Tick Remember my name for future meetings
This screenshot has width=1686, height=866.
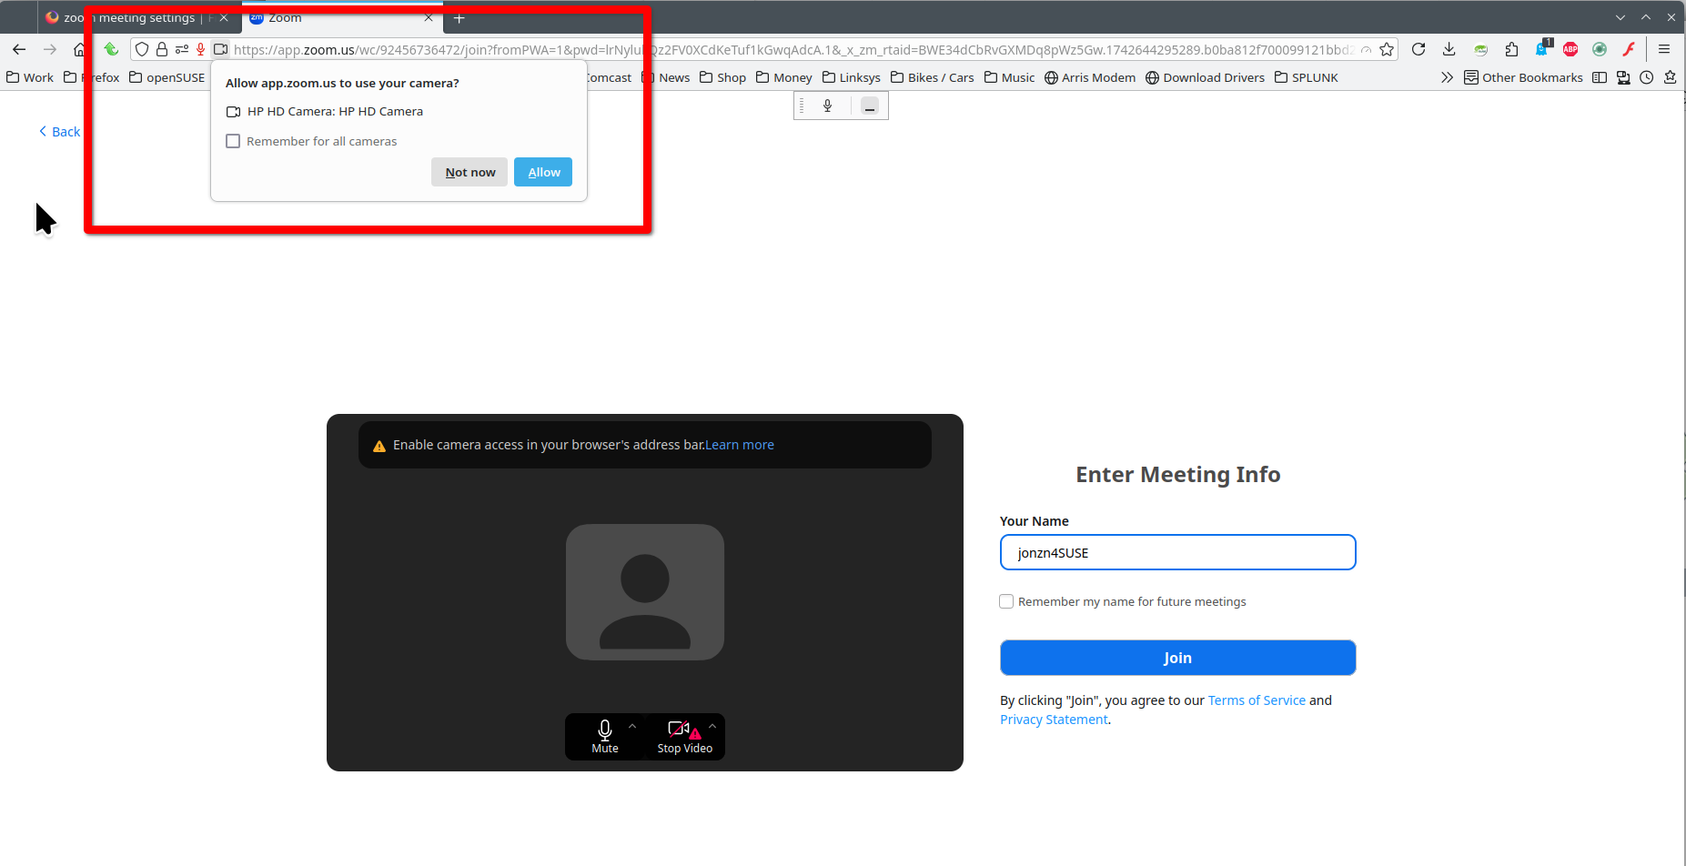coord(1006,601)
